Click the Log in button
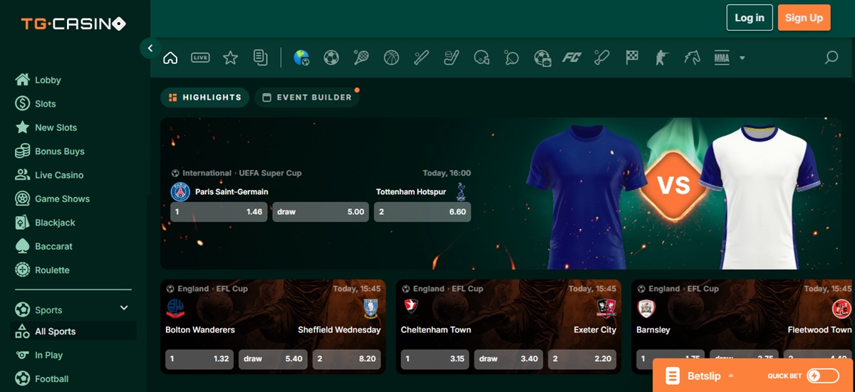 click(750, 18)
